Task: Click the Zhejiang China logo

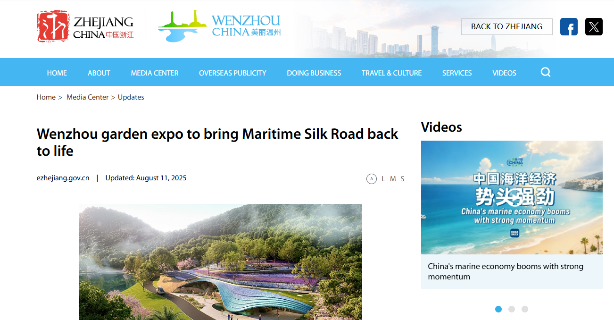Action: (x=85, y=26)
